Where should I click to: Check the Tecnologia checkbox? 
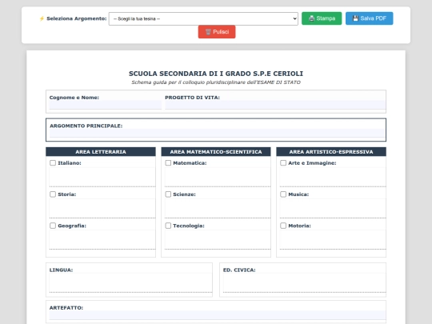tap(168, 226)
